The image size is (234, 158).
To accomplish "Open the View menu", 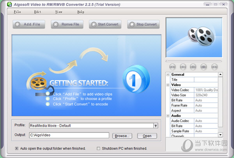I will click(x=58, y=12).
